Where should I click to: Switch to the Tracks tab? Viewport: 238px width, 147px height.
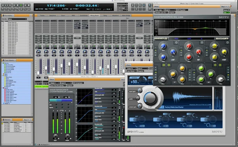(42, 15)
